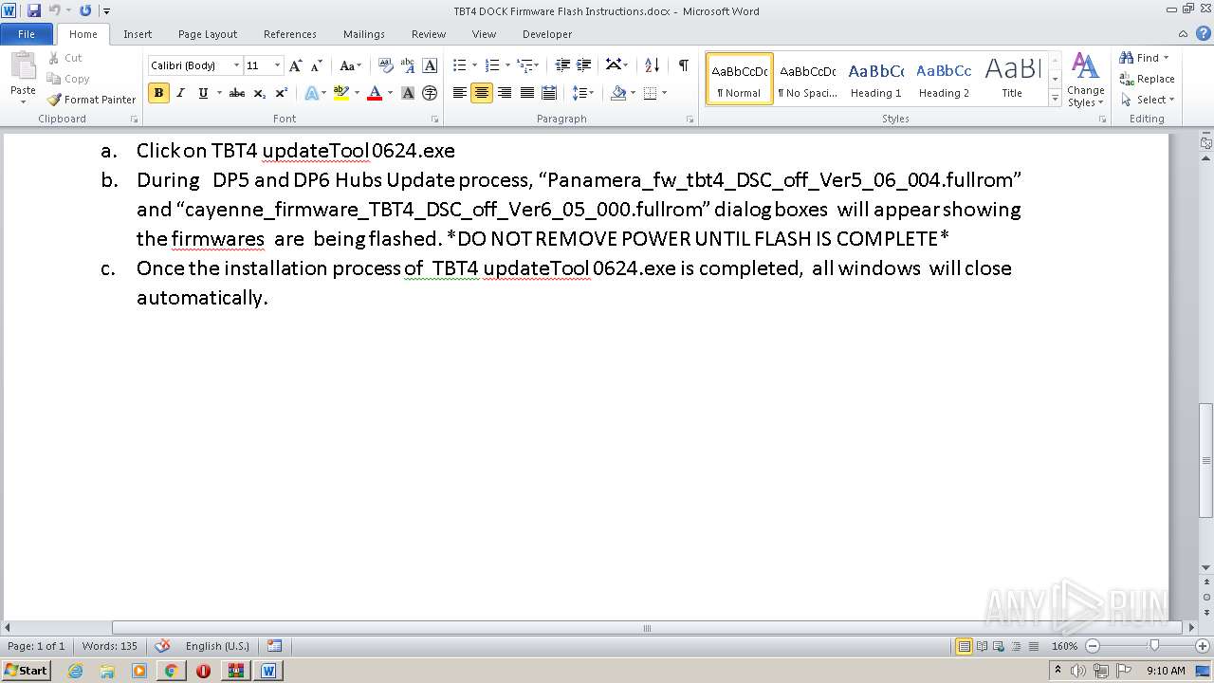Click Shrink Font icon

(x=317, y=65)
